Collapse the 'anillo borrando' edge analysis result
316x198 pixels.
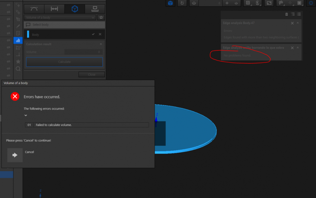(298, 48)
